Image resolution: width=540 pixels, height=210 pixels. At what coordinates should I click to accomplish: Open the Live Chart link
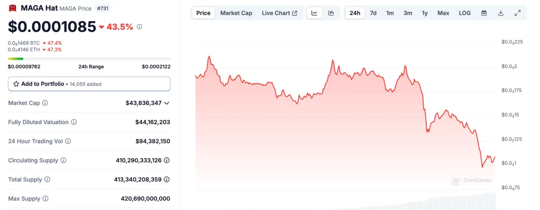(279, 13)
